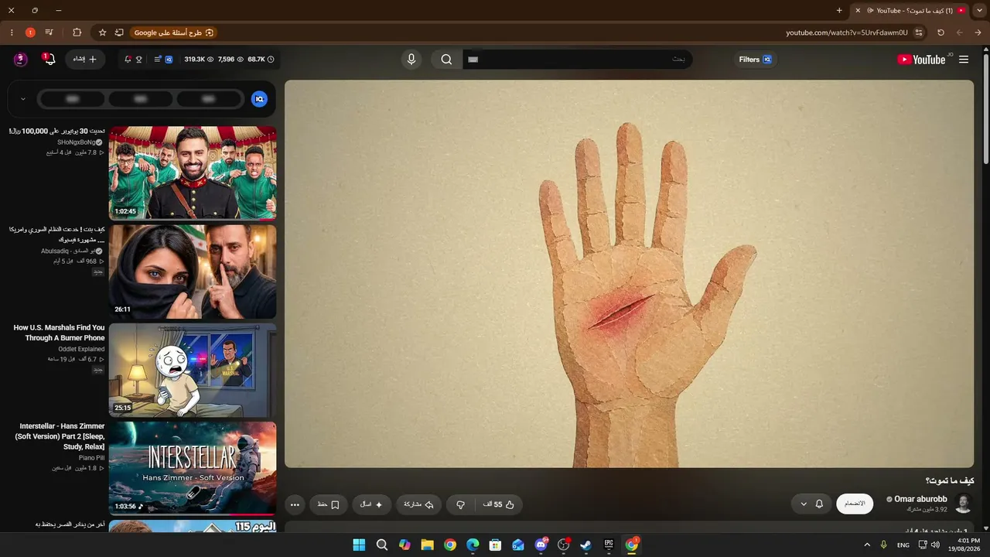This screenshot has height=557, width=990.
Task: Open the 26:11 Abulsadiq video thumbnail
Action: tap(193, 272)
